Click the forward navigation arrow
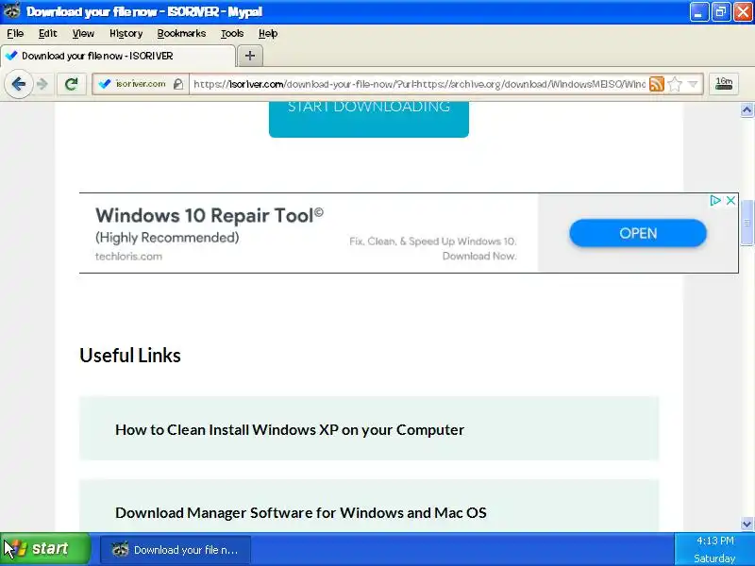 click(x=42, y=84)
